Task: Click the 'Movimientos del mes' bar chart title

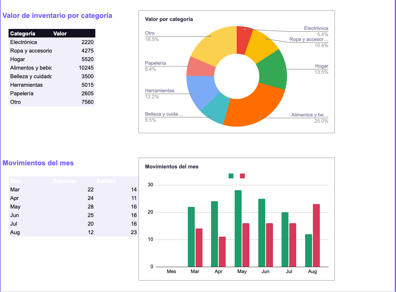Action: click(x=172, y=167)
